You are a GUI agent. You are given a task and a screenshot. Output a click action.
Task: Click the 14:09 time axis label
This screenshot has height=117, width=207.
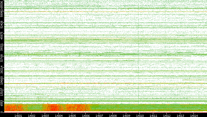click(126, 115)
